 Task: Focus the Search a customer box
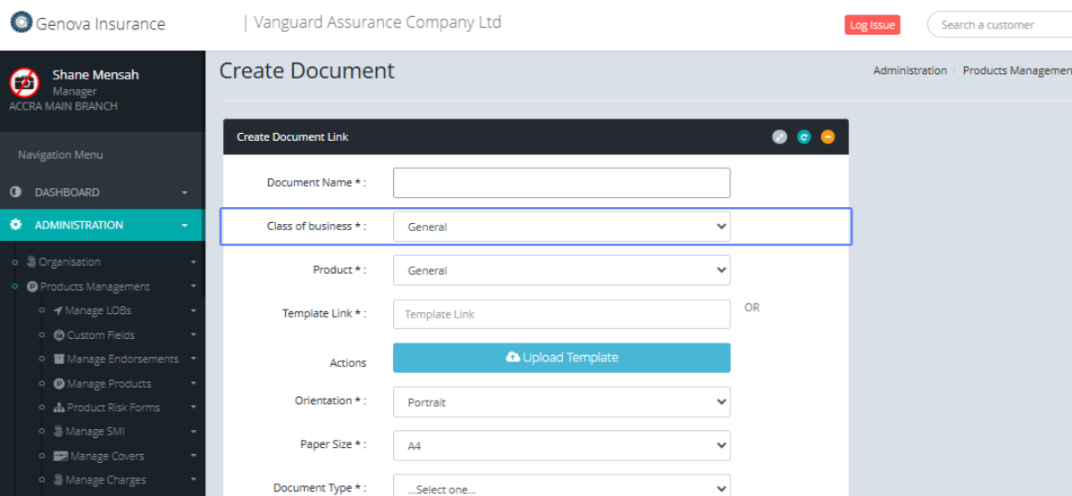[x=999, y=25]
